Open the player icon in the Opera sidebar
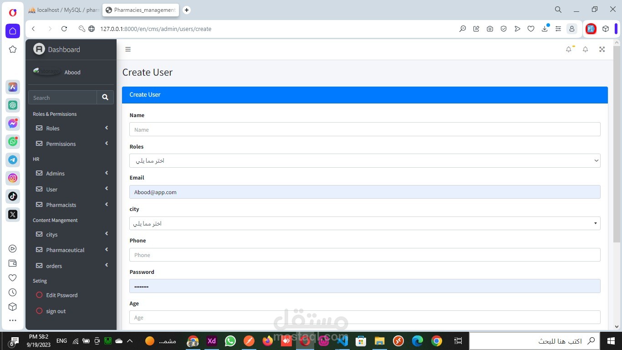The height and width of the screenshot is (350, 622). [13, 249]
